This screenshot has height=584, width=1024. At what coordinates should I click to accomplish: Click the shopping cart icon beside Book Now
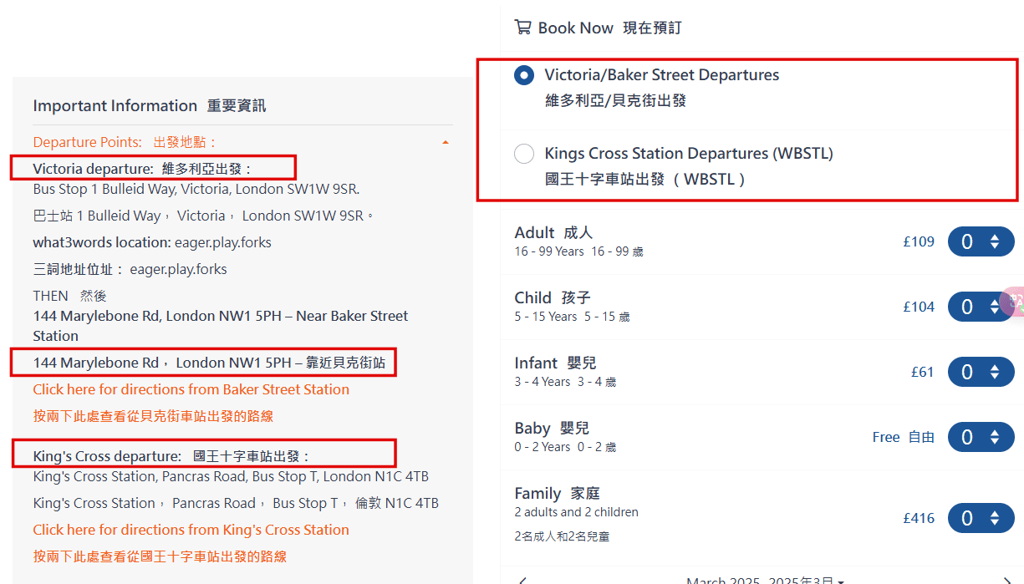[x=522, y=28]
